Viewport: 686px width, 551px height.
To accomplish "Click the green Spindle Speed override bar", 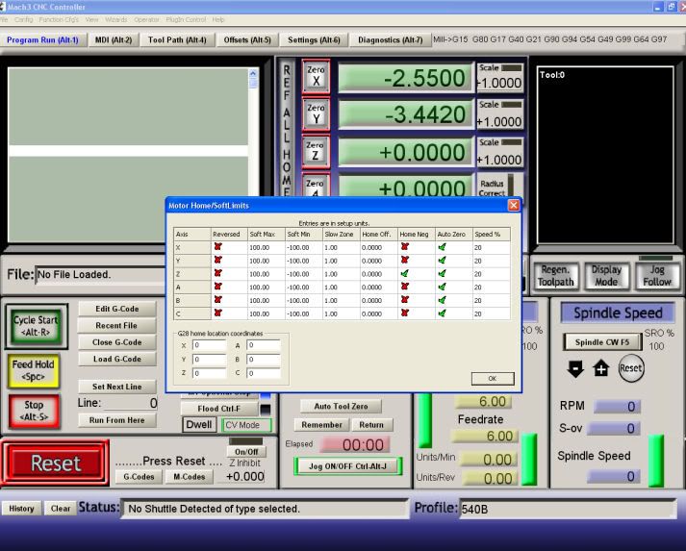I will (x=656, y=459).
